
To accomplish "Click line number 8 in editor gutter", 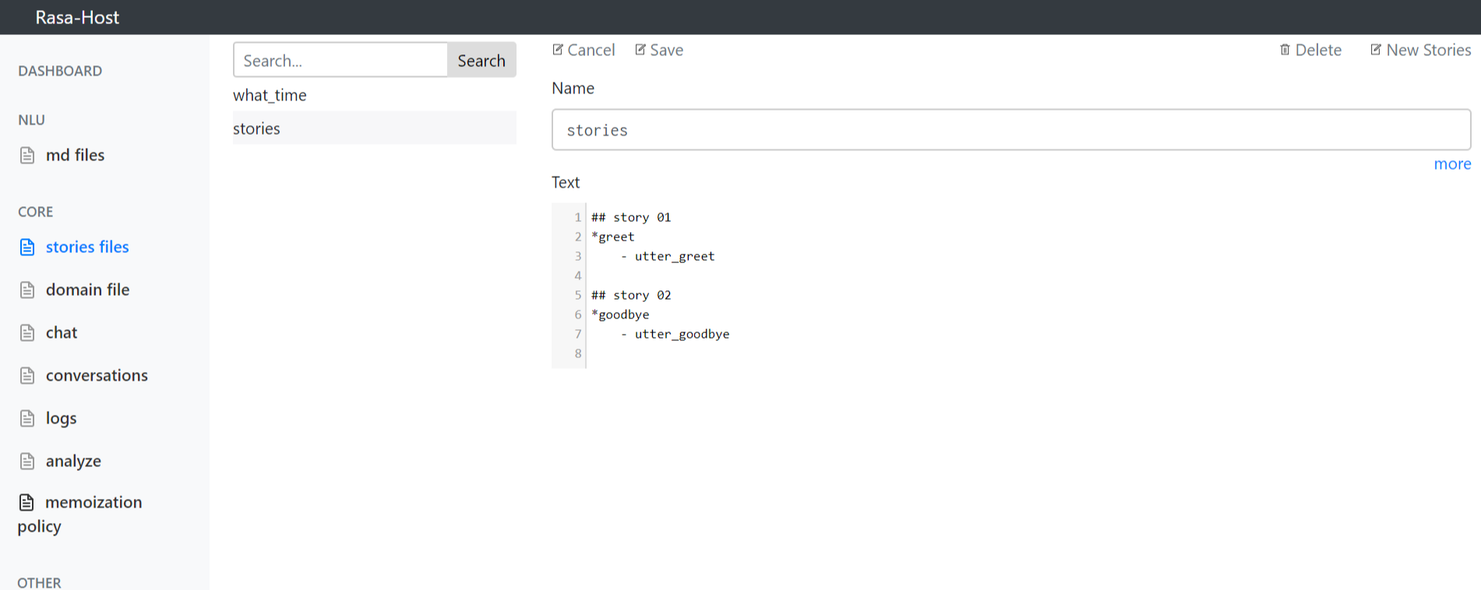I will [578, 353].
